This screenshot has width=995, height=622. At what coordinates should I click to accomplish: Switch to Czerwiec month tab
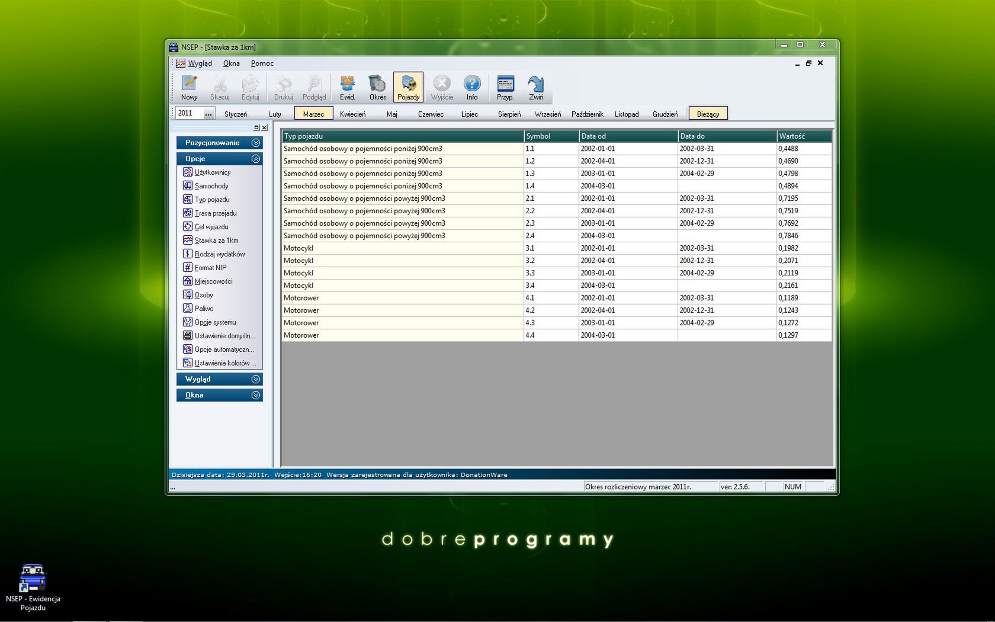[x=431, y=114]
